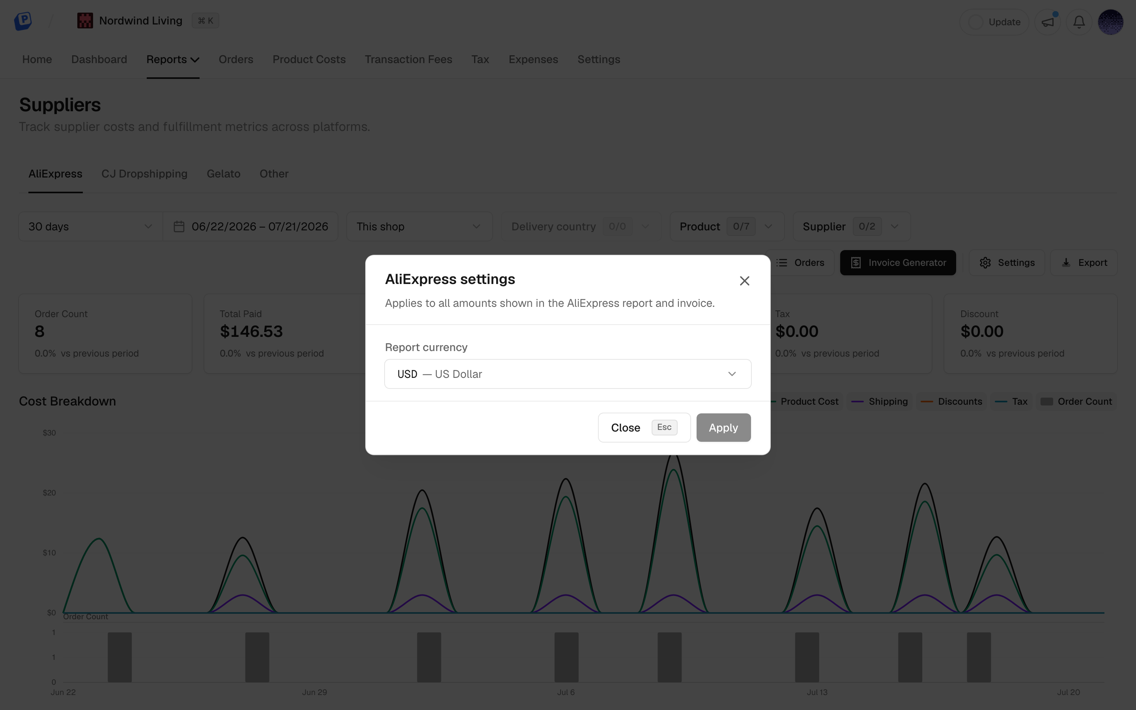
Task: Open the user profile avatar
Action: point(1111,22)
